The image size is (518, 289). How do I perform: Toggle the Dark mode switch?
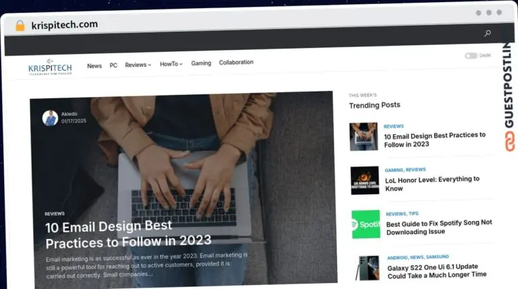coord(471,56)
